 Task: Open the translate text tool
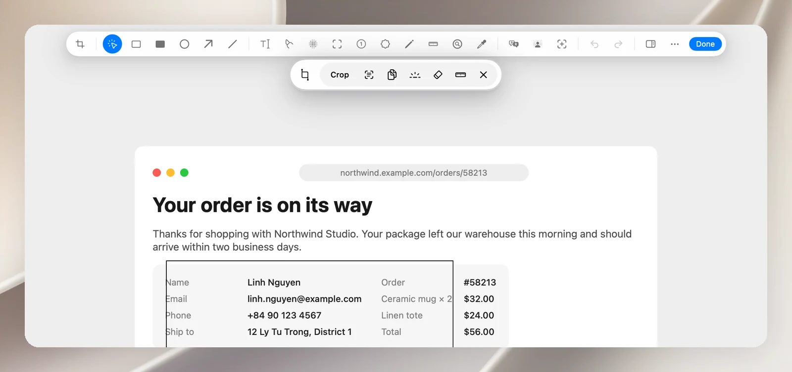coord(514,44)
